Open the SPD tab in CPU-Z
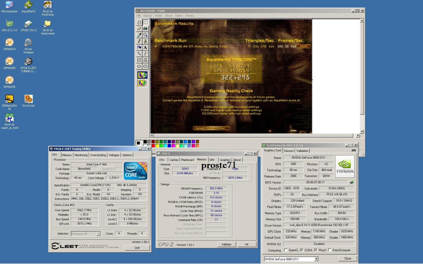423x264 pixels. click(212, 160)
